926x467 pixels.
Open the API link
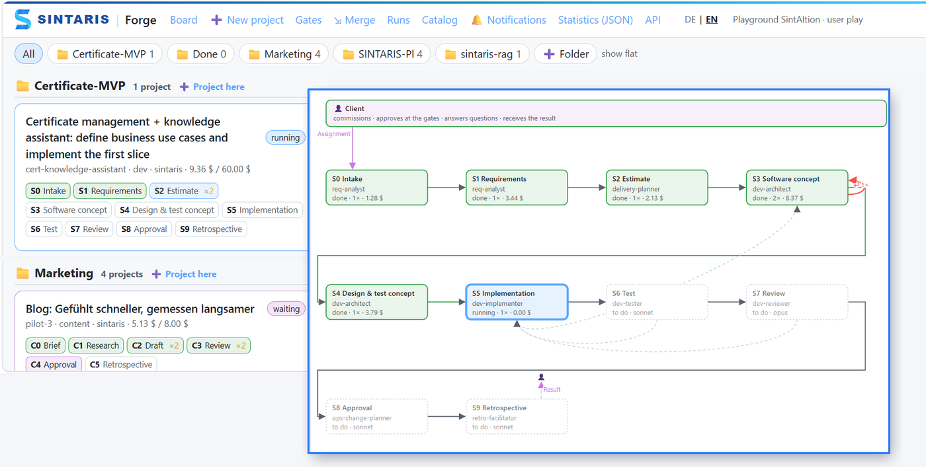click(x=653, y=20)
